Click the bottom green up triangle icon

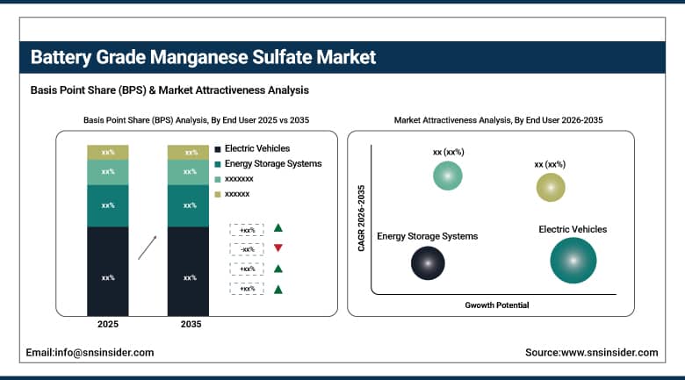tap(278, 289)
